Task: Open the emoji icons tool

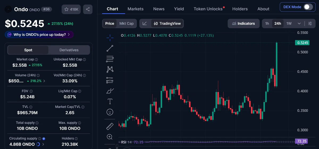Action: (110, 112)
